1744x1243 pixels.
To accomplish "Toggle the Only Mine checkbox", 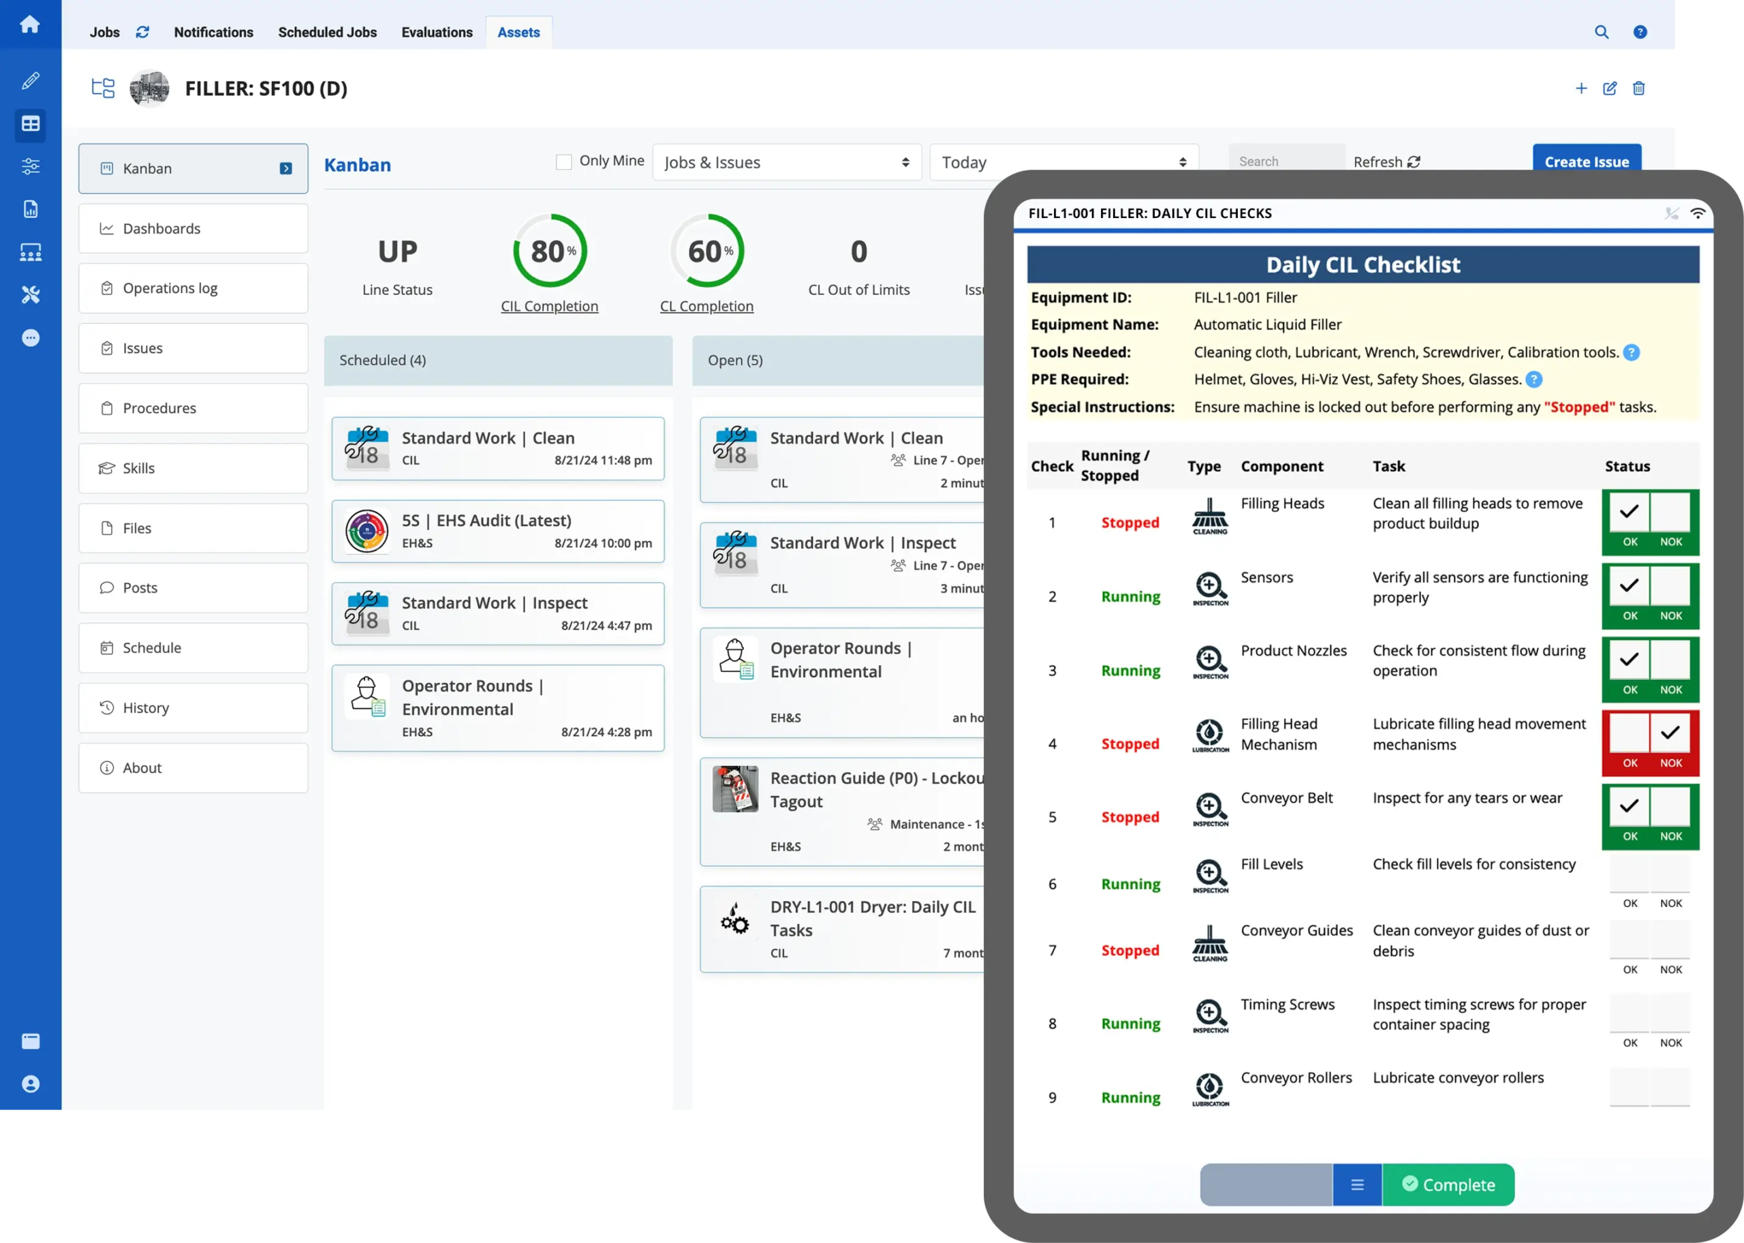I will [x=564, y=162].
